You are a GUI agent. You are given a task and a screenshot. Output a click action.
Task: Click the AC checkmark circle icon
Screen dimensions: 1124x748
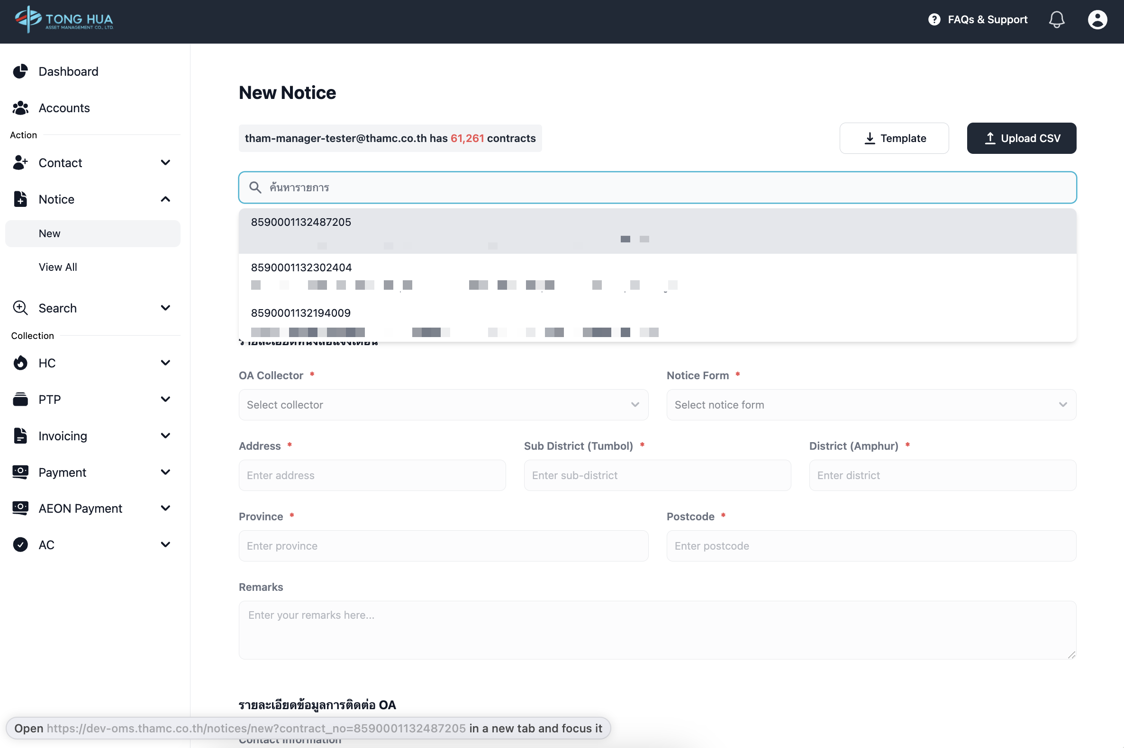tap(20, 545)
